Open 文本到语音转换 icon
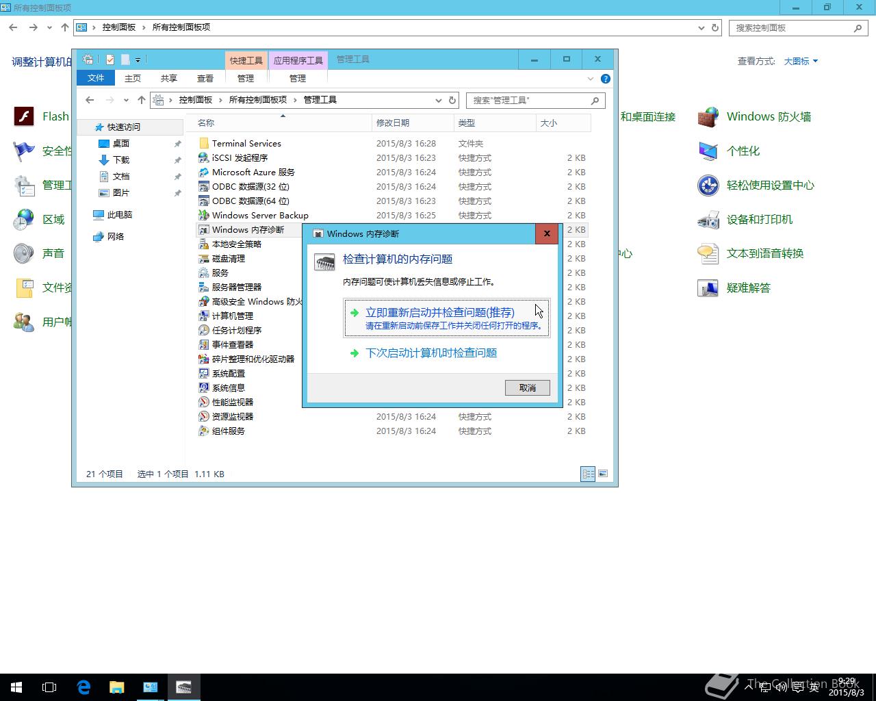876x701 pixels. coord(708,253)
